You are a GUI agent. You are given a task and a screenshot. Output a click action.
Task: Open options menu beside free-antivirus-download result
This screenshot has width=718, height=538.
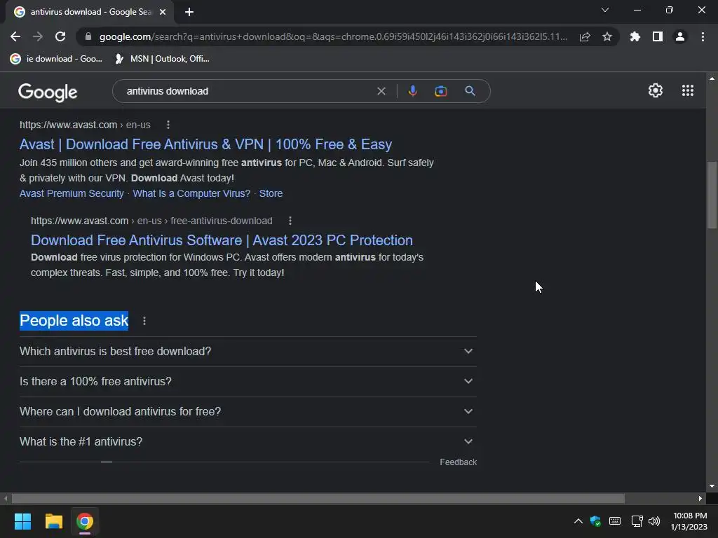[290, 221]
